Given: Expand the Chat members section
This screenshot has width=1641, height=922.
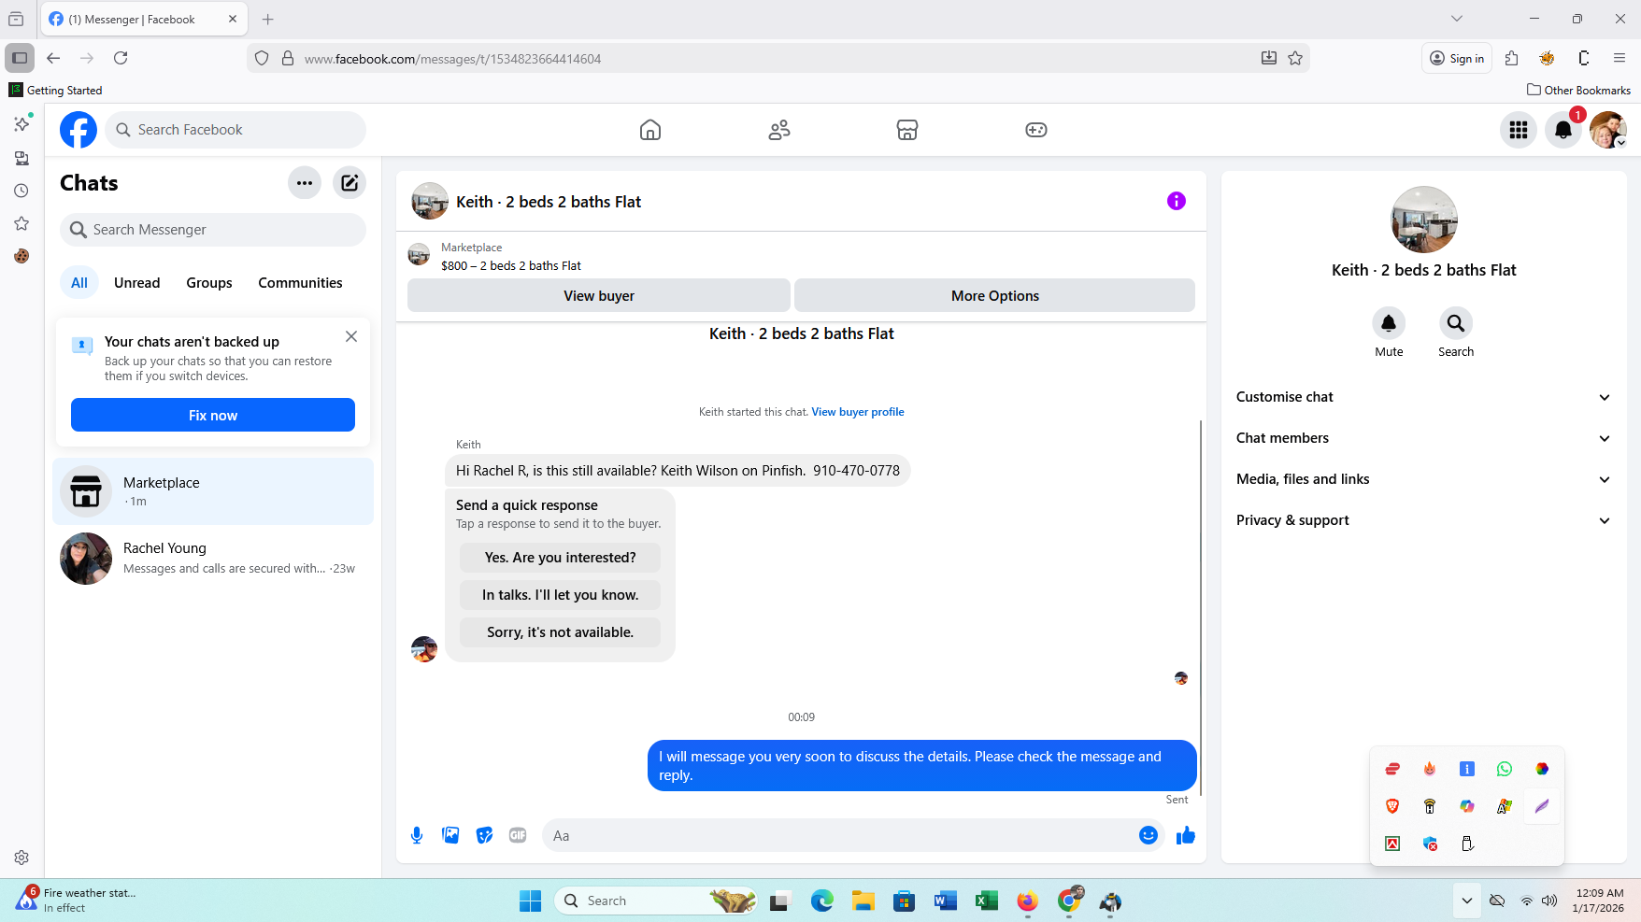Looking at the screenshot, I should click(1424, 438).
